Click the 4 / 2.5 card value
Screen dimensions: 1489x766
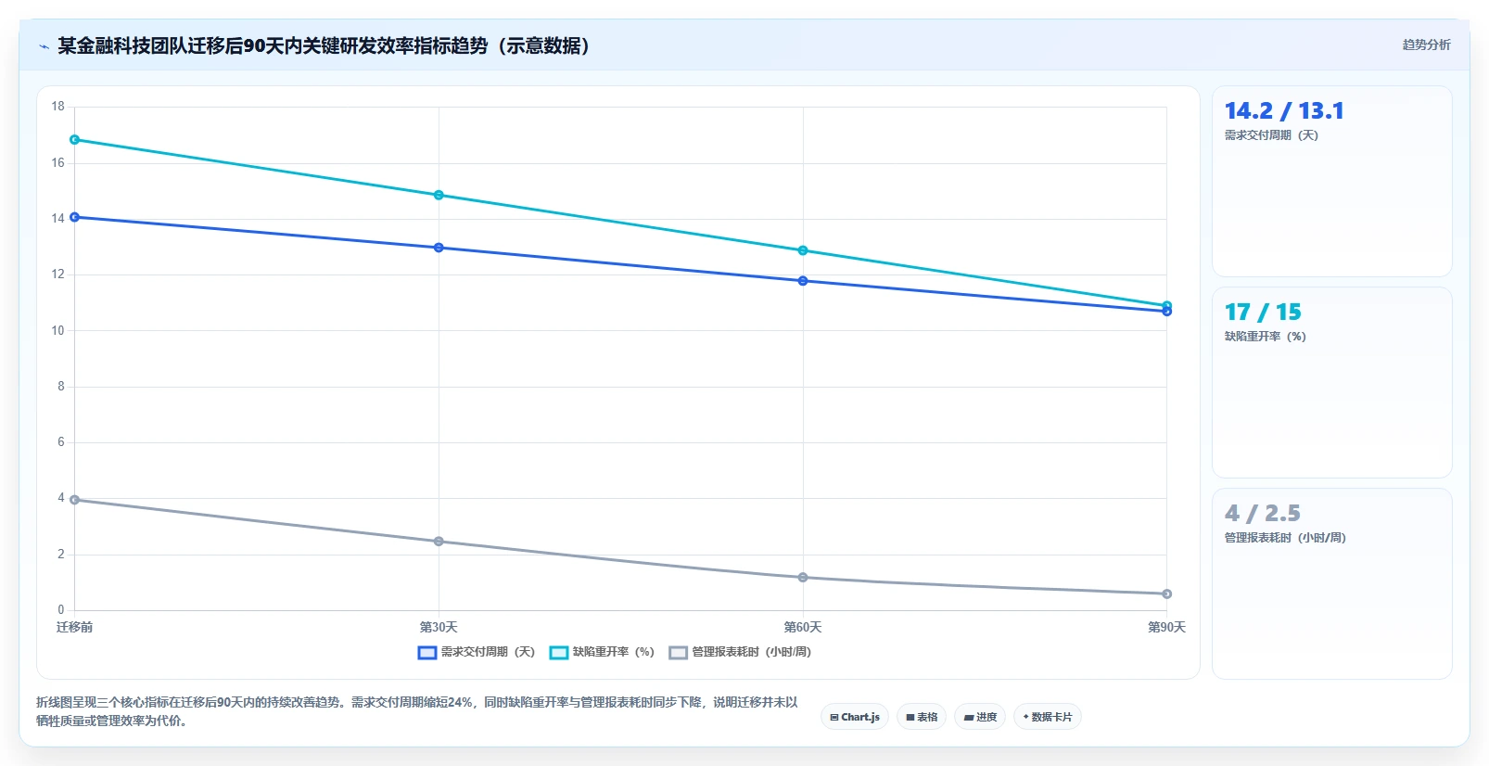(1263, 514)
